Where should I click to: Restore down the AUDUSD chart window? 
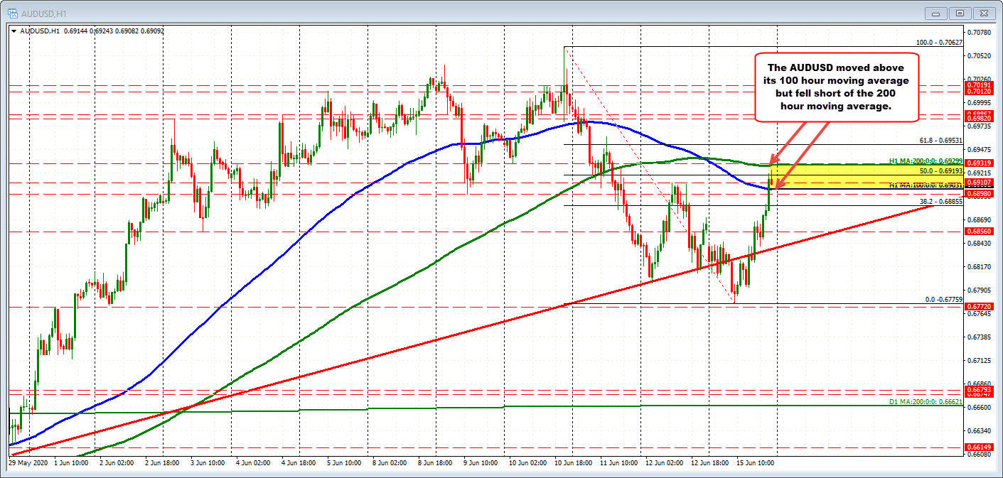point(960,13)
